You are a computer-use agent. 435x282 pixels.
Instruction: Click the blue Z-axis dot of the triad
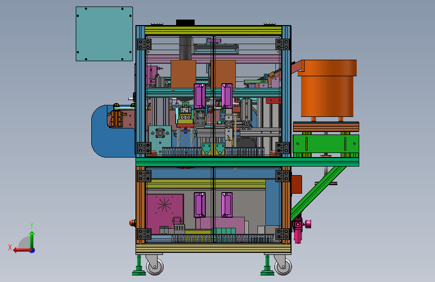(x=33, y=250)
